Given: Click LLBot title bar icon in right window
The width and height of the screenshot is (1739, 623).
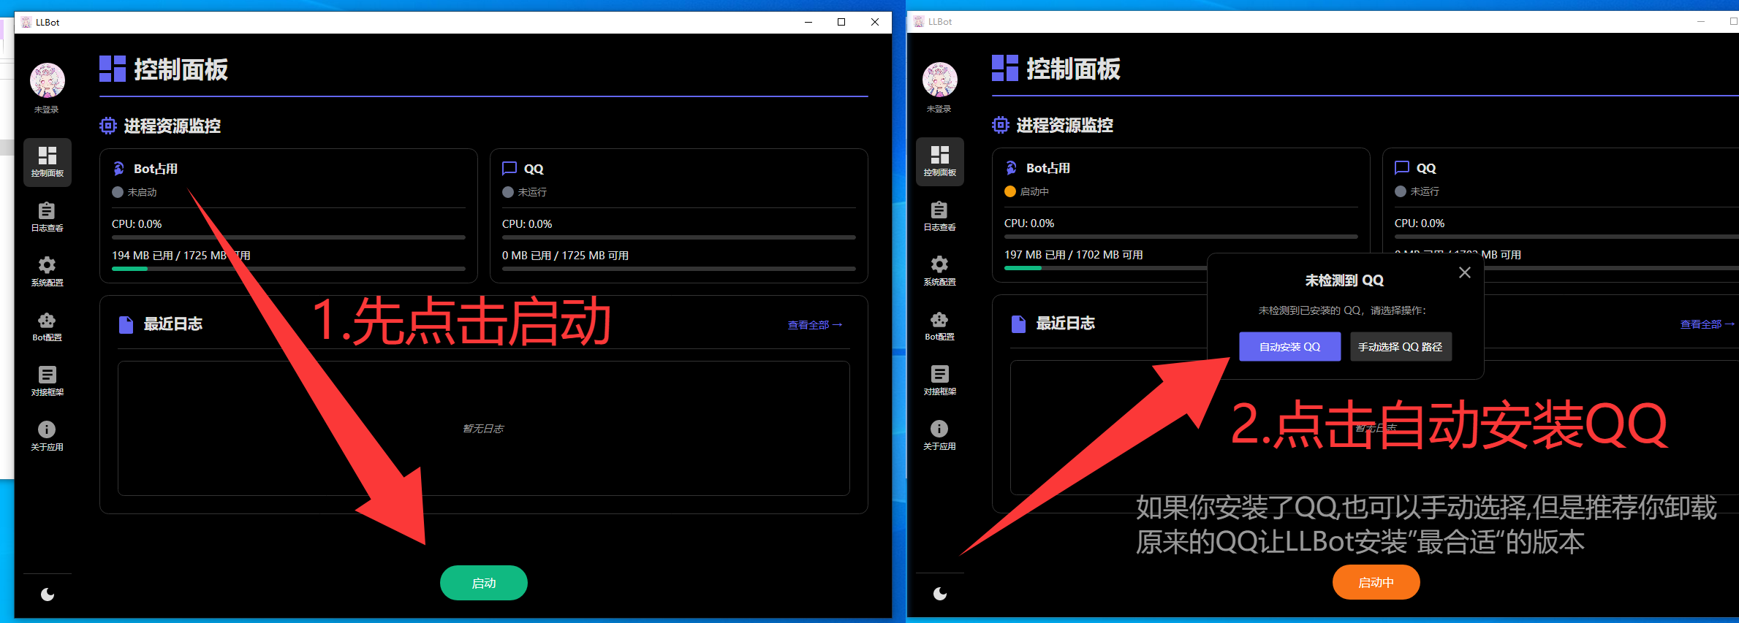Looking at the screenshot, I should coord(919,21).
